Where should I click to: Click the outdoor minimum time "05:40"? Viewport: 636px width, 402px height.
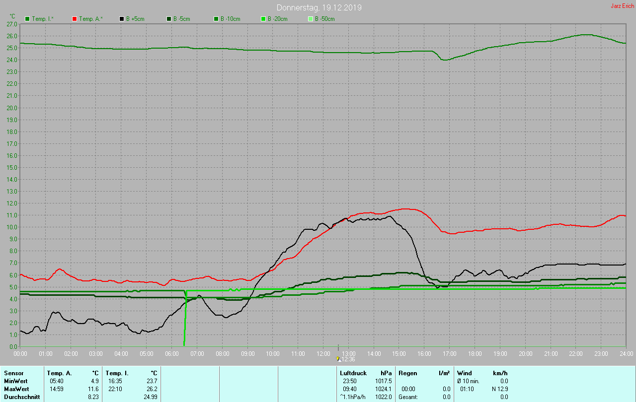coord(56,381)
